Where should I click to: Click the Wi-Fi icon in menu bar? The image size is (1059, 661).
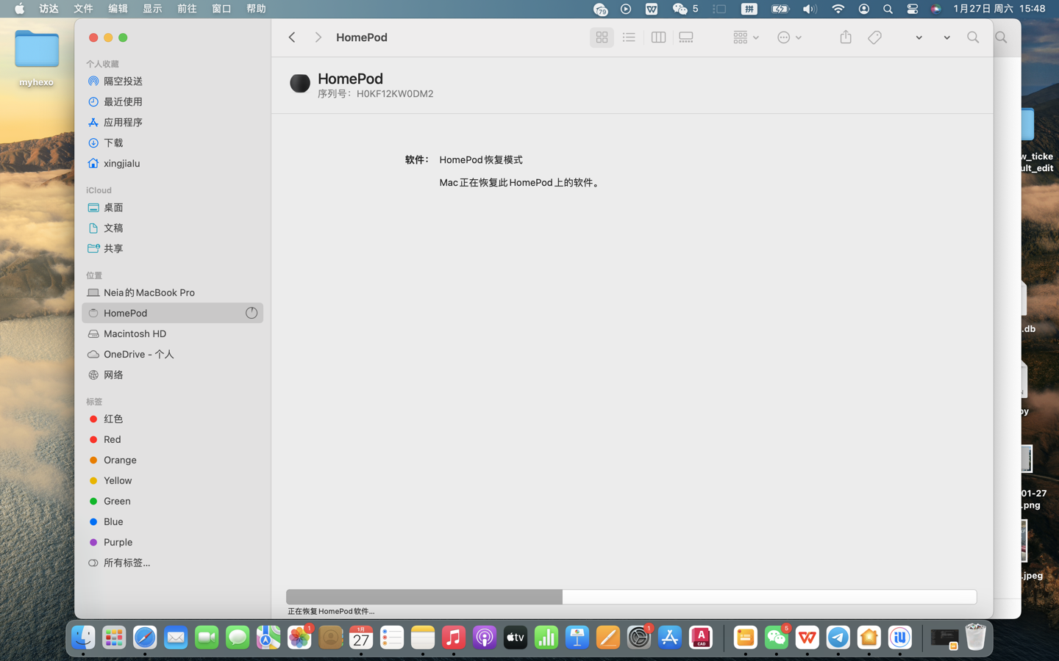[838, 9]
